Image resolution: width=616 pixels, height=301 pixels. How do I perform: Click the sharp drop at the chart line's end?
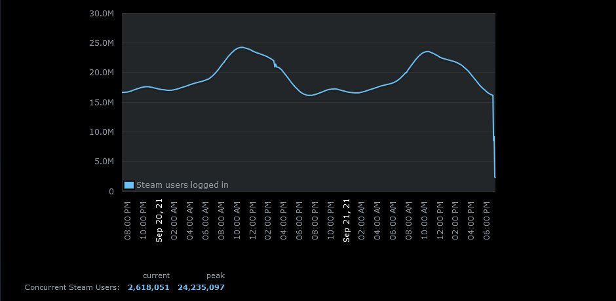(x=494, y=137)
